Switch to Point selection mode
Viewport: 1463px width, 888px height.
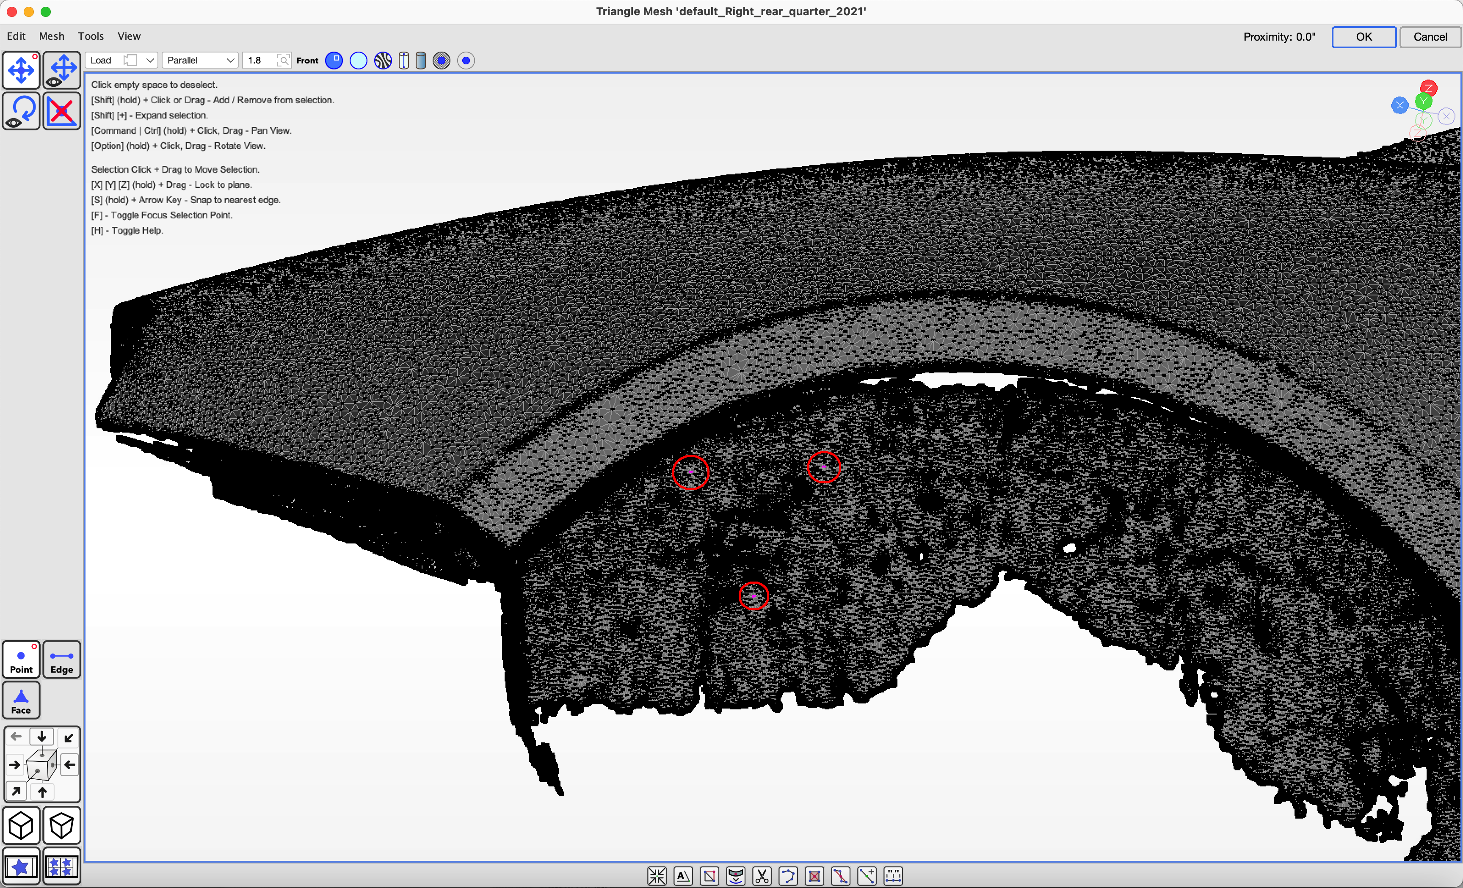[x=21, y=659]
